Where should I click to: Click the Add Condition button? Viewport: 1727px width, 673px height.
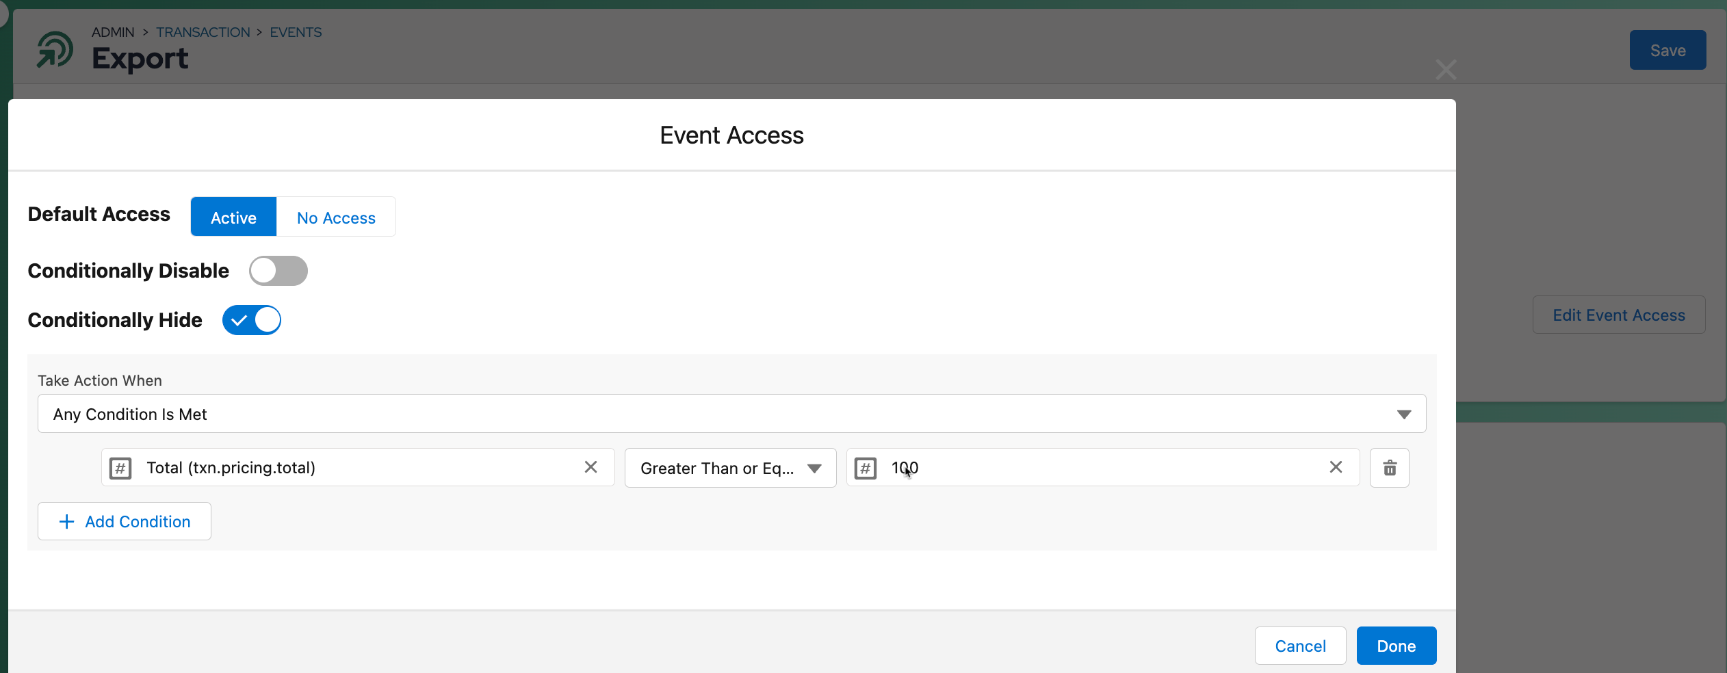[x=125, y=521]
